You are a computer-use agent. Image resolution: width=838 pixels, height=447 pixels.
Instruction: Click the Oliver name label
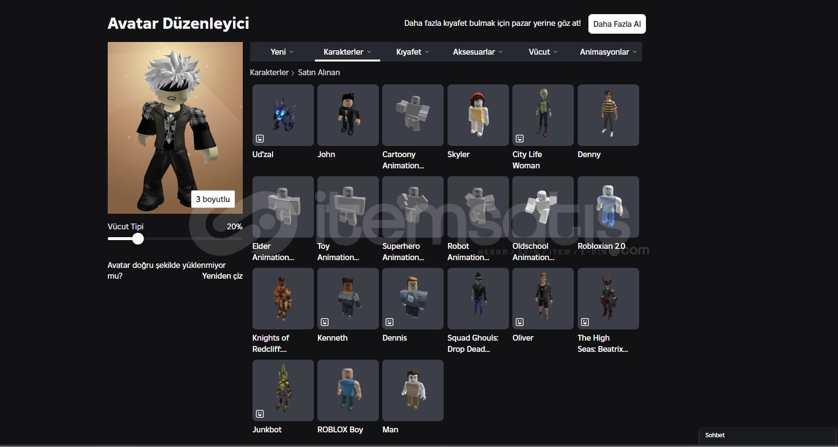pos(523,338)
